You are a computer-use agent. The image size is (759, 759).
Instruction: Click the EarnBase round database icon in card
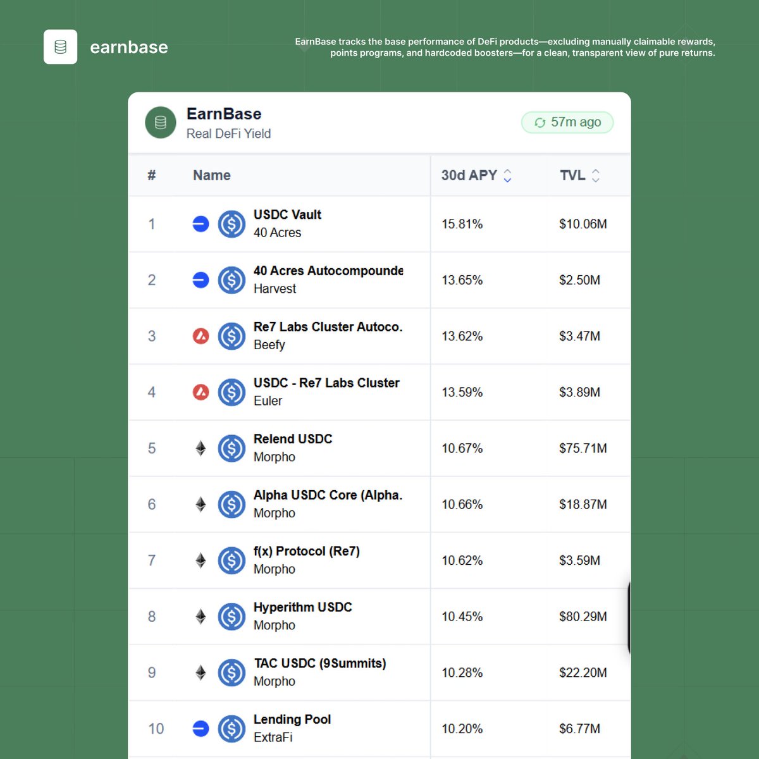pos(161,122)
